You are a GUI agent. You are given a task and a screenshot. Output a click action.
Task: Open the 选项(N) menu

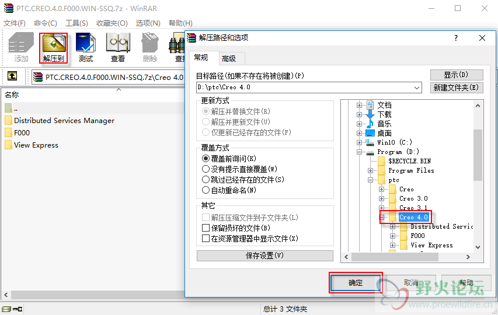[x=148, y=23]
